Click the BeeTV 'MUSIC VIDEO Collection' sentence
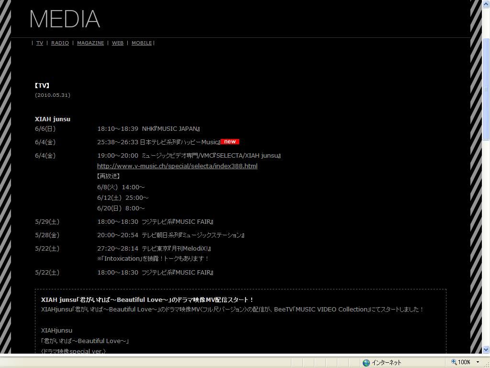The height and width of the screenshot is (368, 490). (232, 310)
